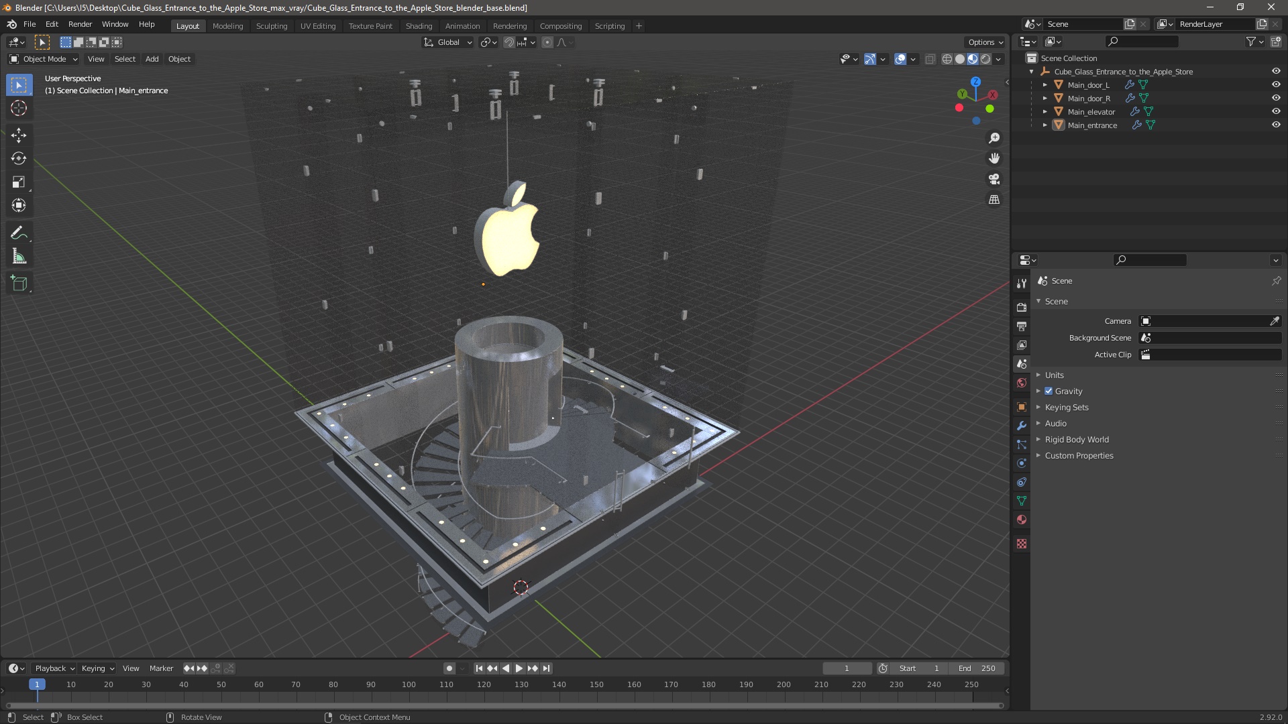Switch to the Shading workspace tab
Viewport: 1288px width, 724px height.
click(x=419, y=26)
